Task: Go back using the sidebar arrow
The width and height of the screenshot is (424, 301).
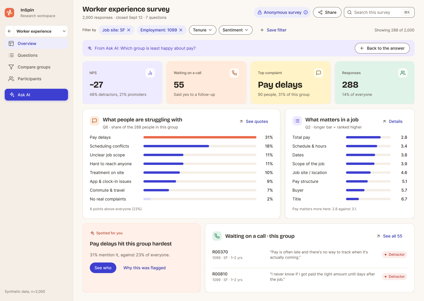Action: tap(9, 31)
